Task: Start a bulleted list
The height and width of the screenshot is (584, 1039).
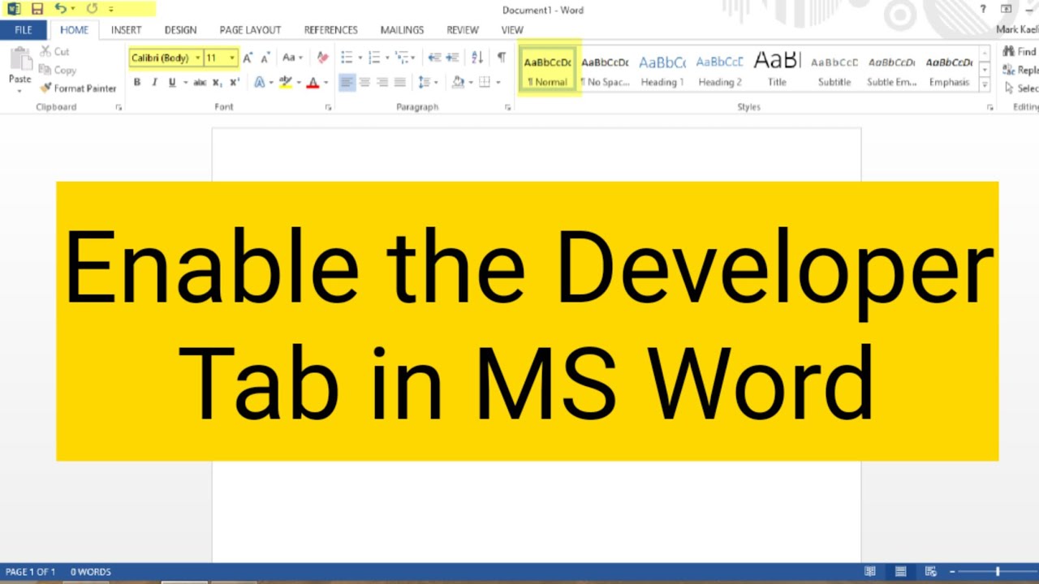Action: click(347, 58)
